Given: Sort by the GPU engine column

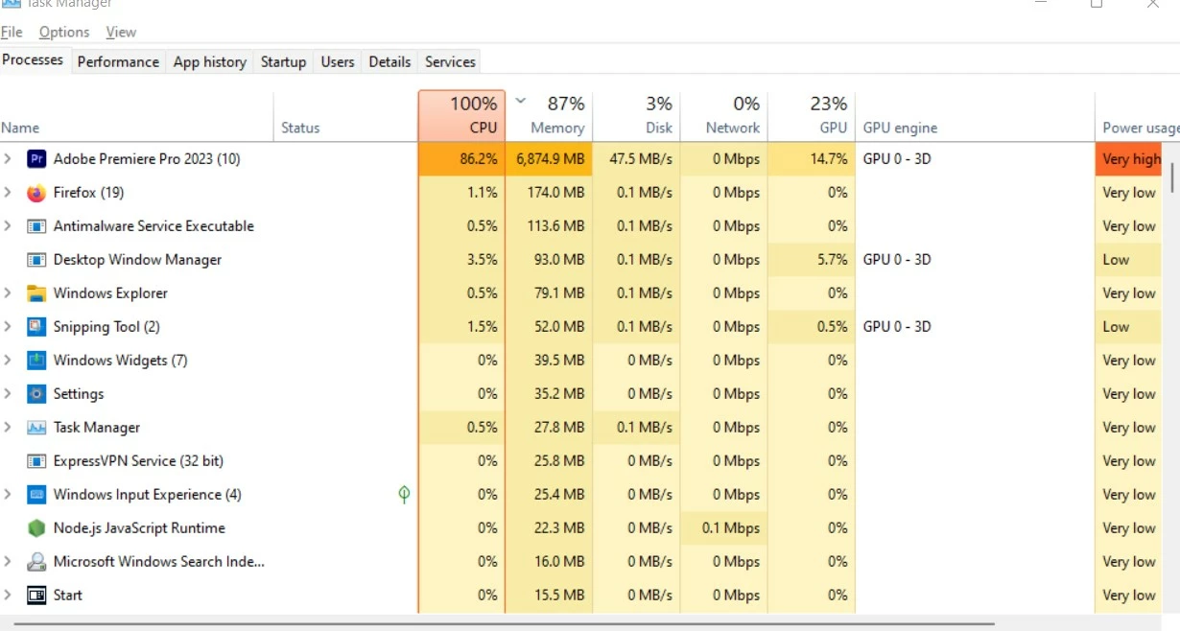Looking at the screenshot, I should (x=975, y=117).
